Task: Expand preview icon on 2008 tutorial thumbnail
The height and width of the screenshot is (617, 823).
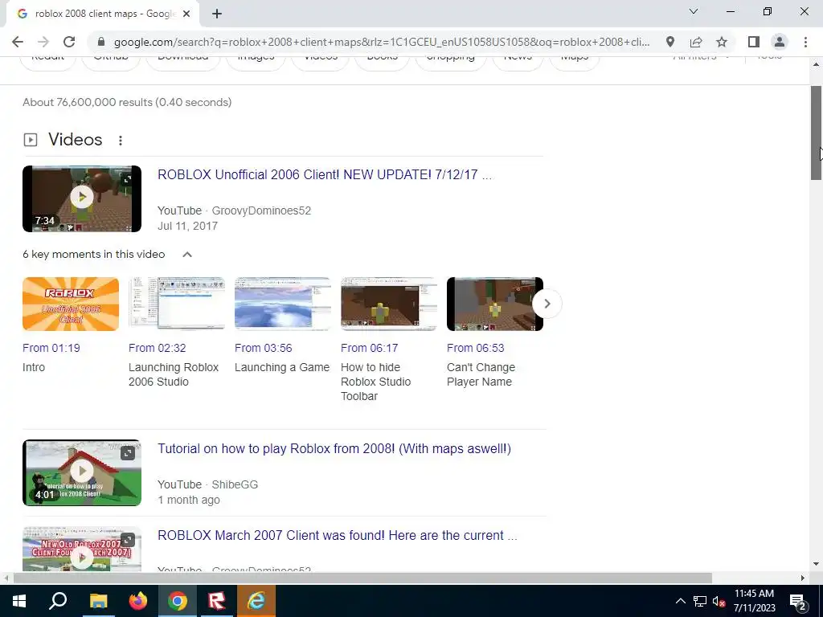Action: pyautogui.click(x=128, y=453)
